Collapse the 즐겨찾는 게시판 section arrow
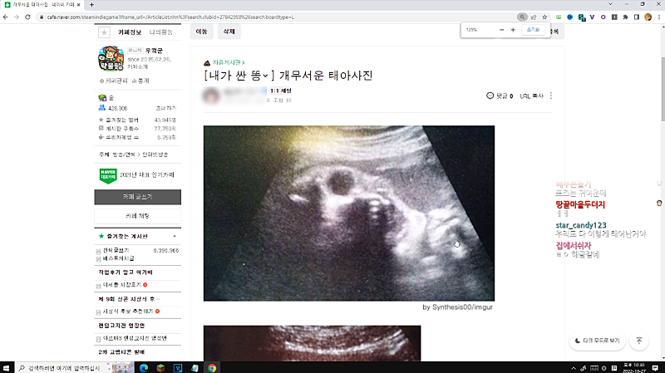The image size is (665, 373). [175, 236]
